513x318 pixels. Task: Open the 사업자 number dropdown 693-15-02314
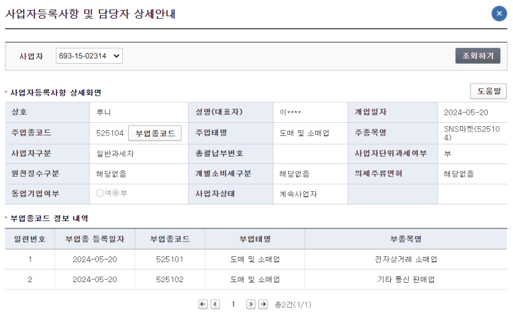tap(89, 56)
